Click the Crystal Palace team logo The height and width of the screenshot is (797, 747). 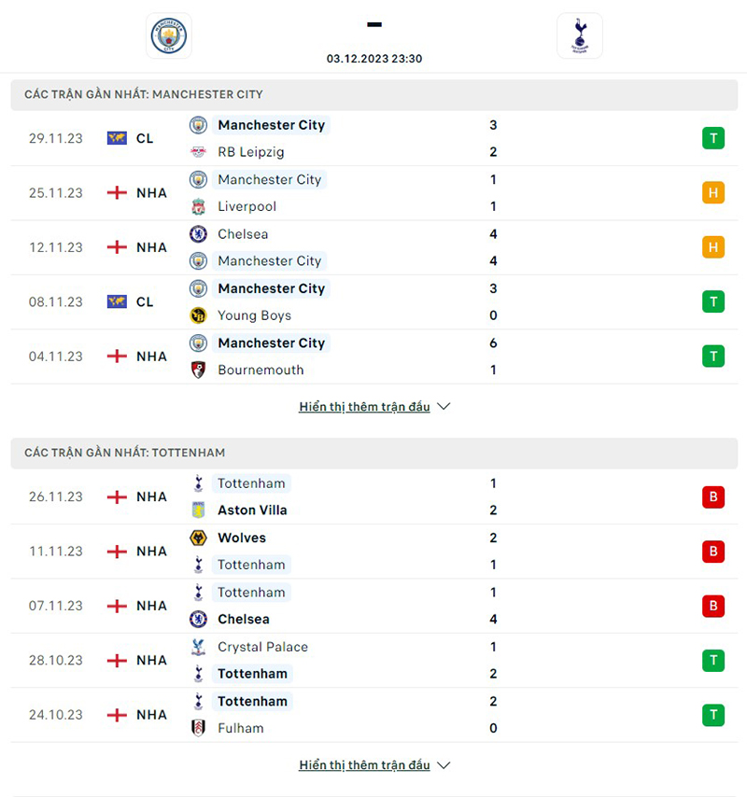pos(198,647)
